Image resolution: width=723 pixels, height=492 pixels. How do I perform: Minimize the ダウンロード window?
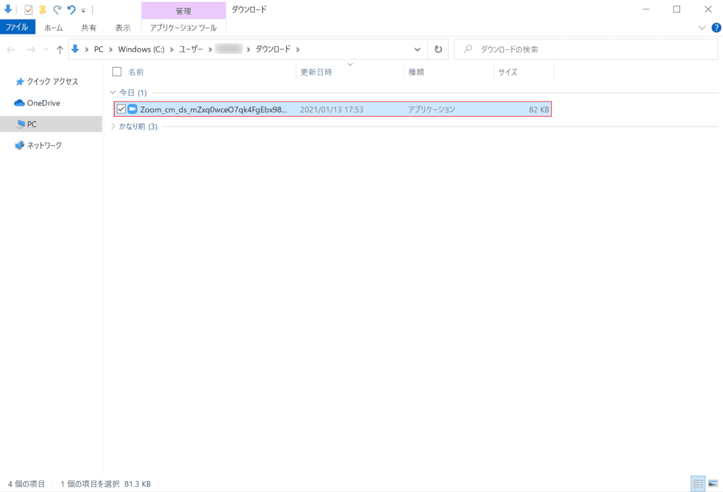click(x=646, y=9)
